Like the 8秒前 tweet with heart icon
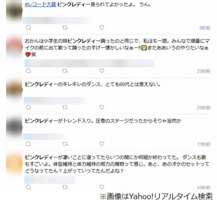 (x=102, y=28)
